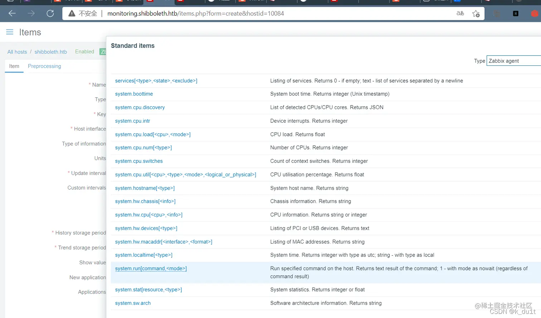Go back with browser back arrow
The image size is (541, 318).
(12, 13)
